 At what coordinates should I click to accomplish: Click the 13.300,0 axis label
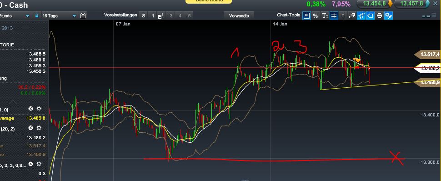tap(430, 162)
